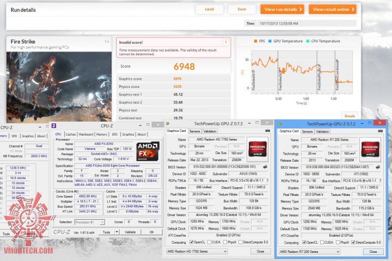
Task: Click the screenshot camera icon in the HD 7700 GPU-Z window
Action: [x=267, y=131]
